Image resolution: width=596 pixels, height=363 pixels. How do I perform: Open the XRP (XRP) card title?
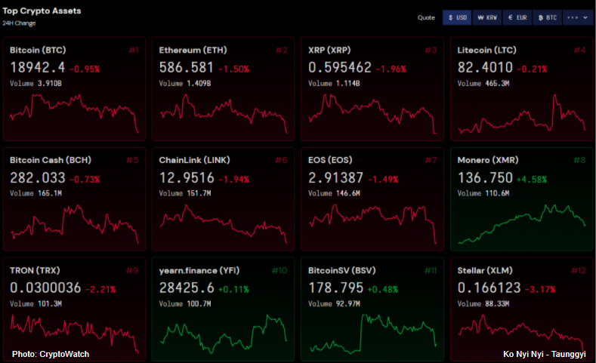[329, 50]
